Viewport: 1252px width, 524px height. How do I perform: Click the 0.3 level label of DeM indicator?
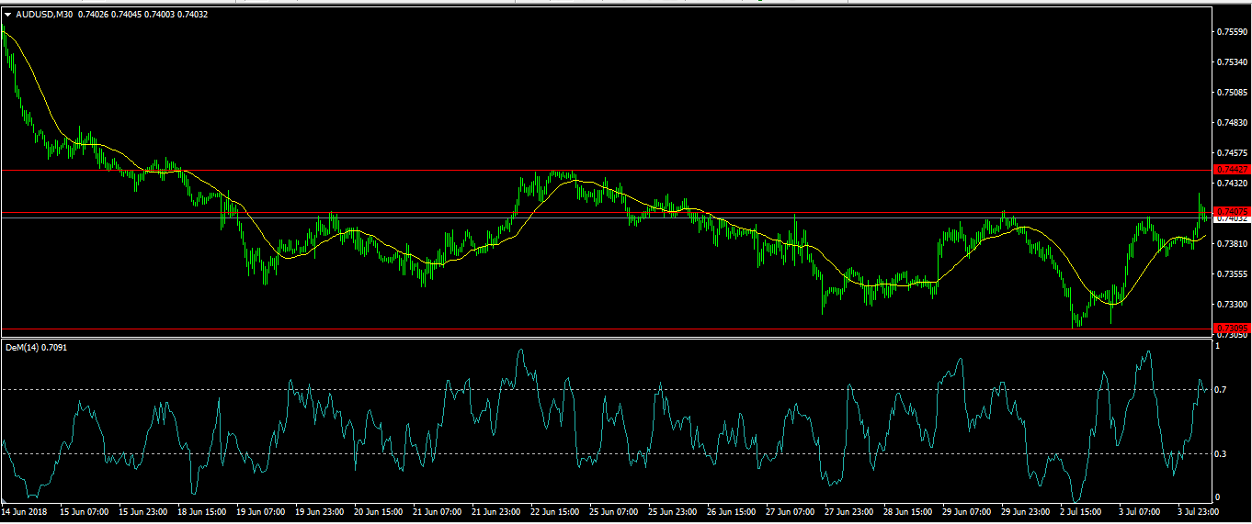point(1221,453)
